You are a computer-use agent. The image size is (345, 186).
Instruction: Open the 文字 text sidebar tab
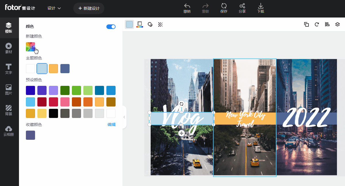(9, 69)
